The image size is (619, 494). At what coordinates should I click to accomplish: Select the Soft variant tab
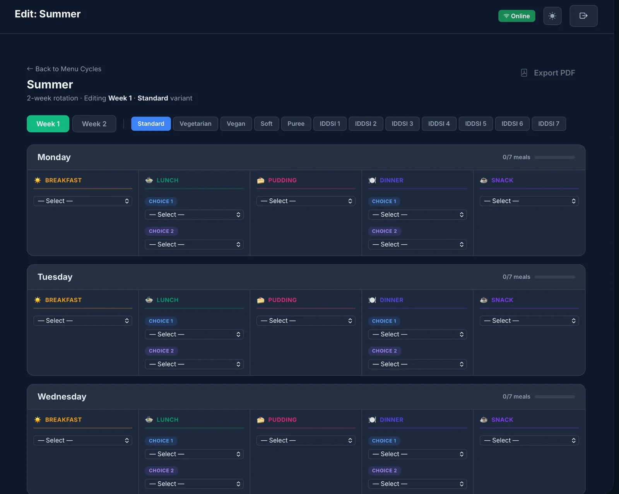266,124
